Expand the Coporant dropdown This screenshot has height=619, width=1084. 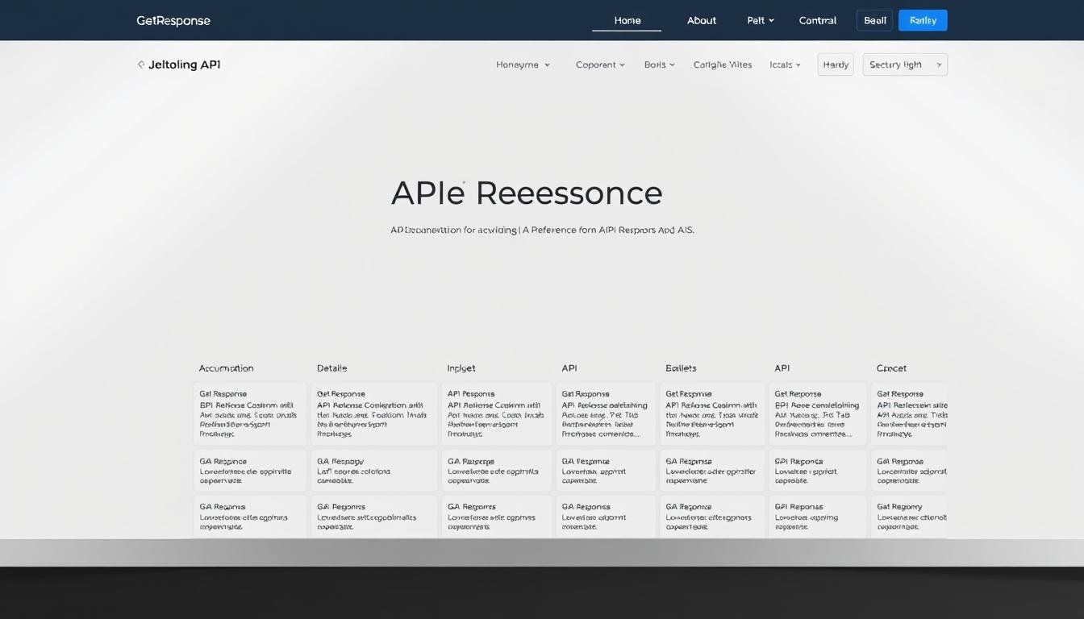coord(600,64)
